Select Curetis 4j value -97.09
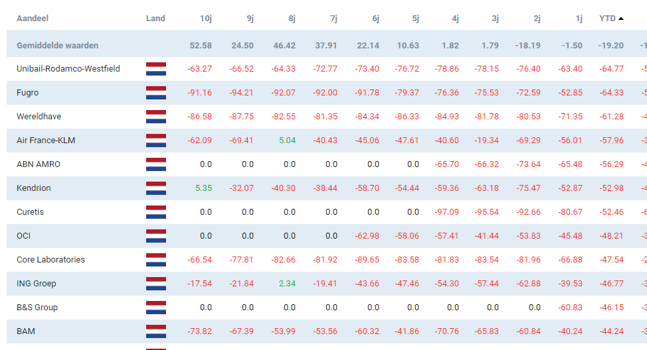647x350 pixels. point(446,212)
